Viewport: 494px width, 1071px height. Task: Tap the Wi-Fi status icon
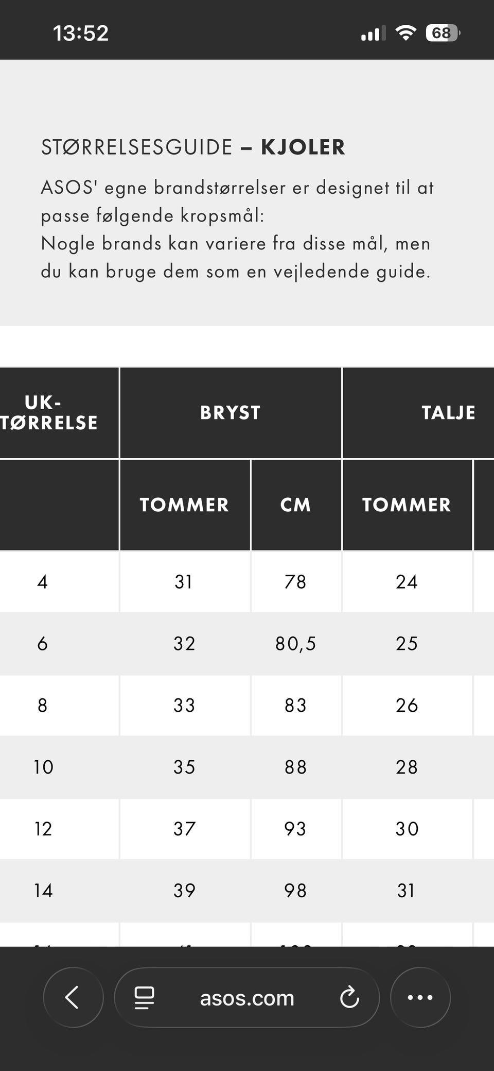click(x=405, y=33)
